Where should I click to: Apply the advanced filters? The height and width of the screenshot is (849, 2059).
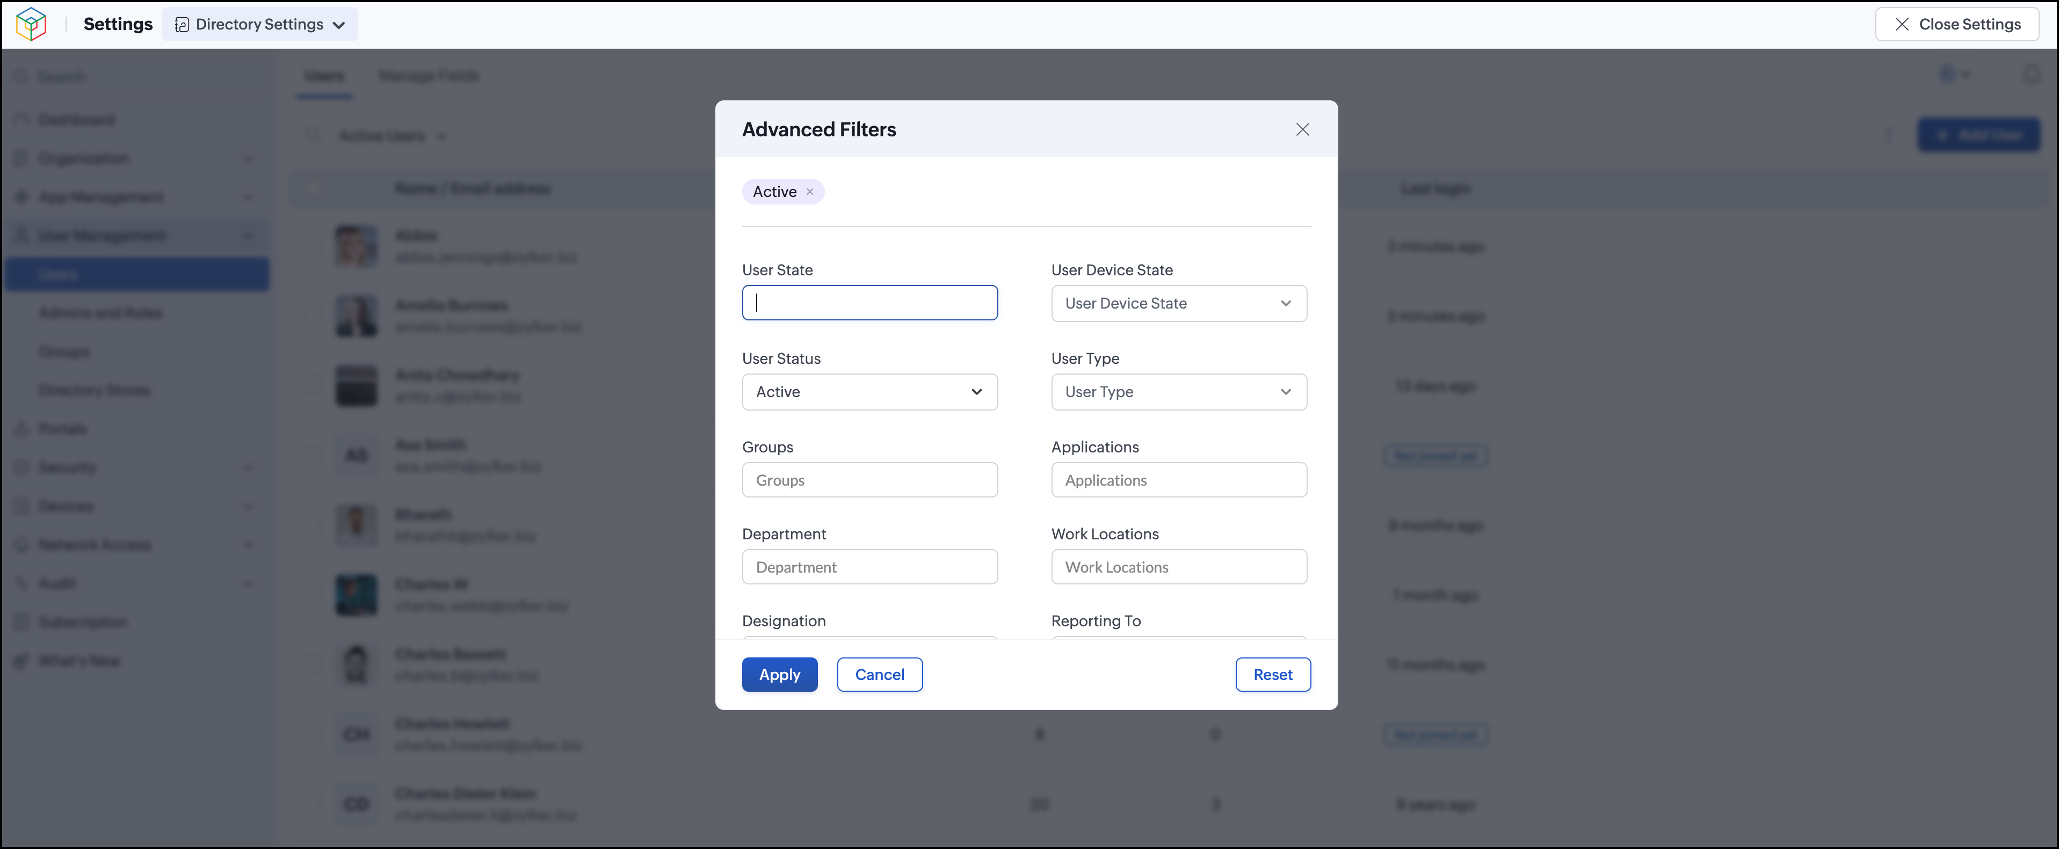(779, 675)
